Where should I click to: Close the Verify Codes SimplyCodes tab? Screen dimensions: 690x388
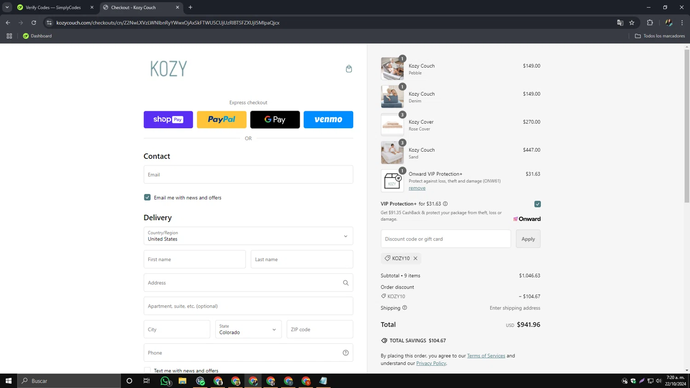tap(92, 7)
